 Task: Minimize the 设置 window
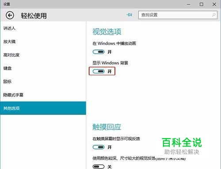[188, 4]
